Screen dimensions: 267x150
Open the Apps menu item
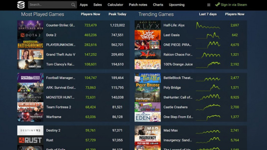coord(84,5)
